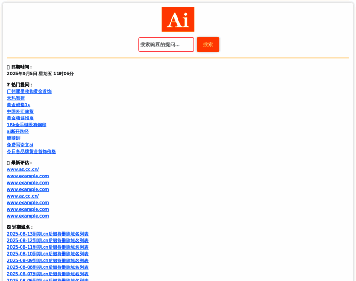
Task: Open the ai断开路径 link
Action: [x=18, y=132]
